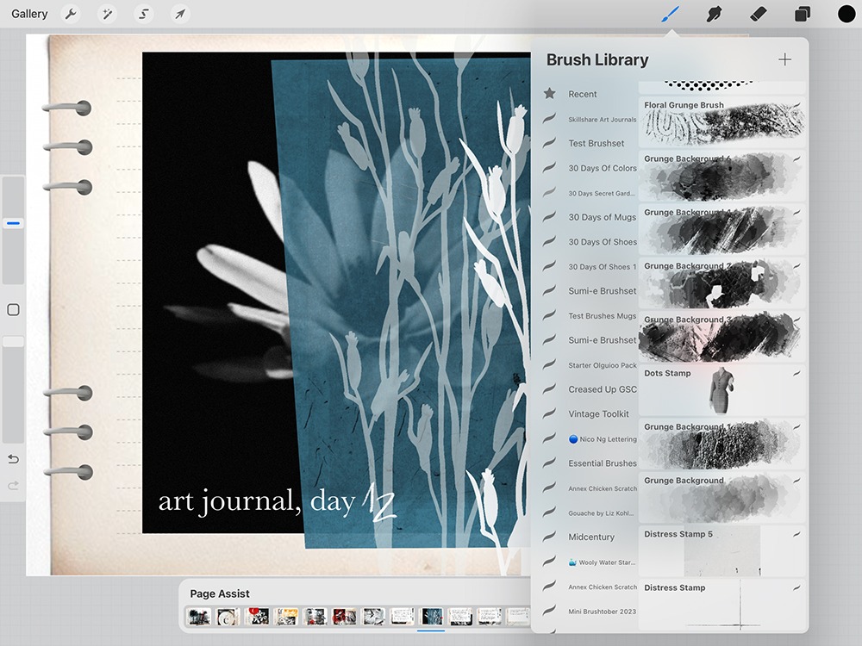The height and width of the screenshot is (646, 862).
Task: Open the Vintage Toolkit set
Action: click(x=599, y=414)
